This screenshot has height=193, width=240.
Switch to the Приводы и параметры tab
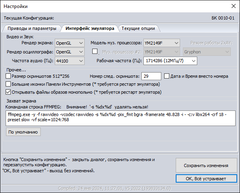(x=32, y=28)
